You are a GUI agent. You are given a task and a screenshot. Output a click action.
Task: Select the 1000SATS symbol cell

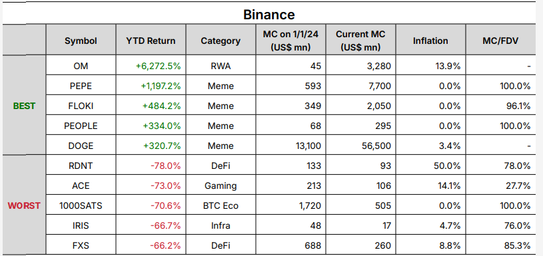click(x=81, y=205)
